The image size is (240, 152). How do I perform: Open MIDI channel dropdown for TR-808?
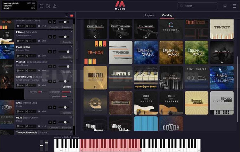[20, 26]
